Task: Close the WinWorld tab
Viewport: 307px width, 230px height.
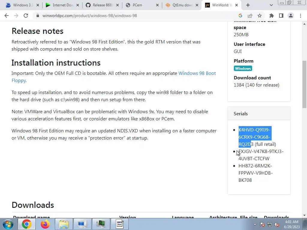Action: (x=237, y=5)
